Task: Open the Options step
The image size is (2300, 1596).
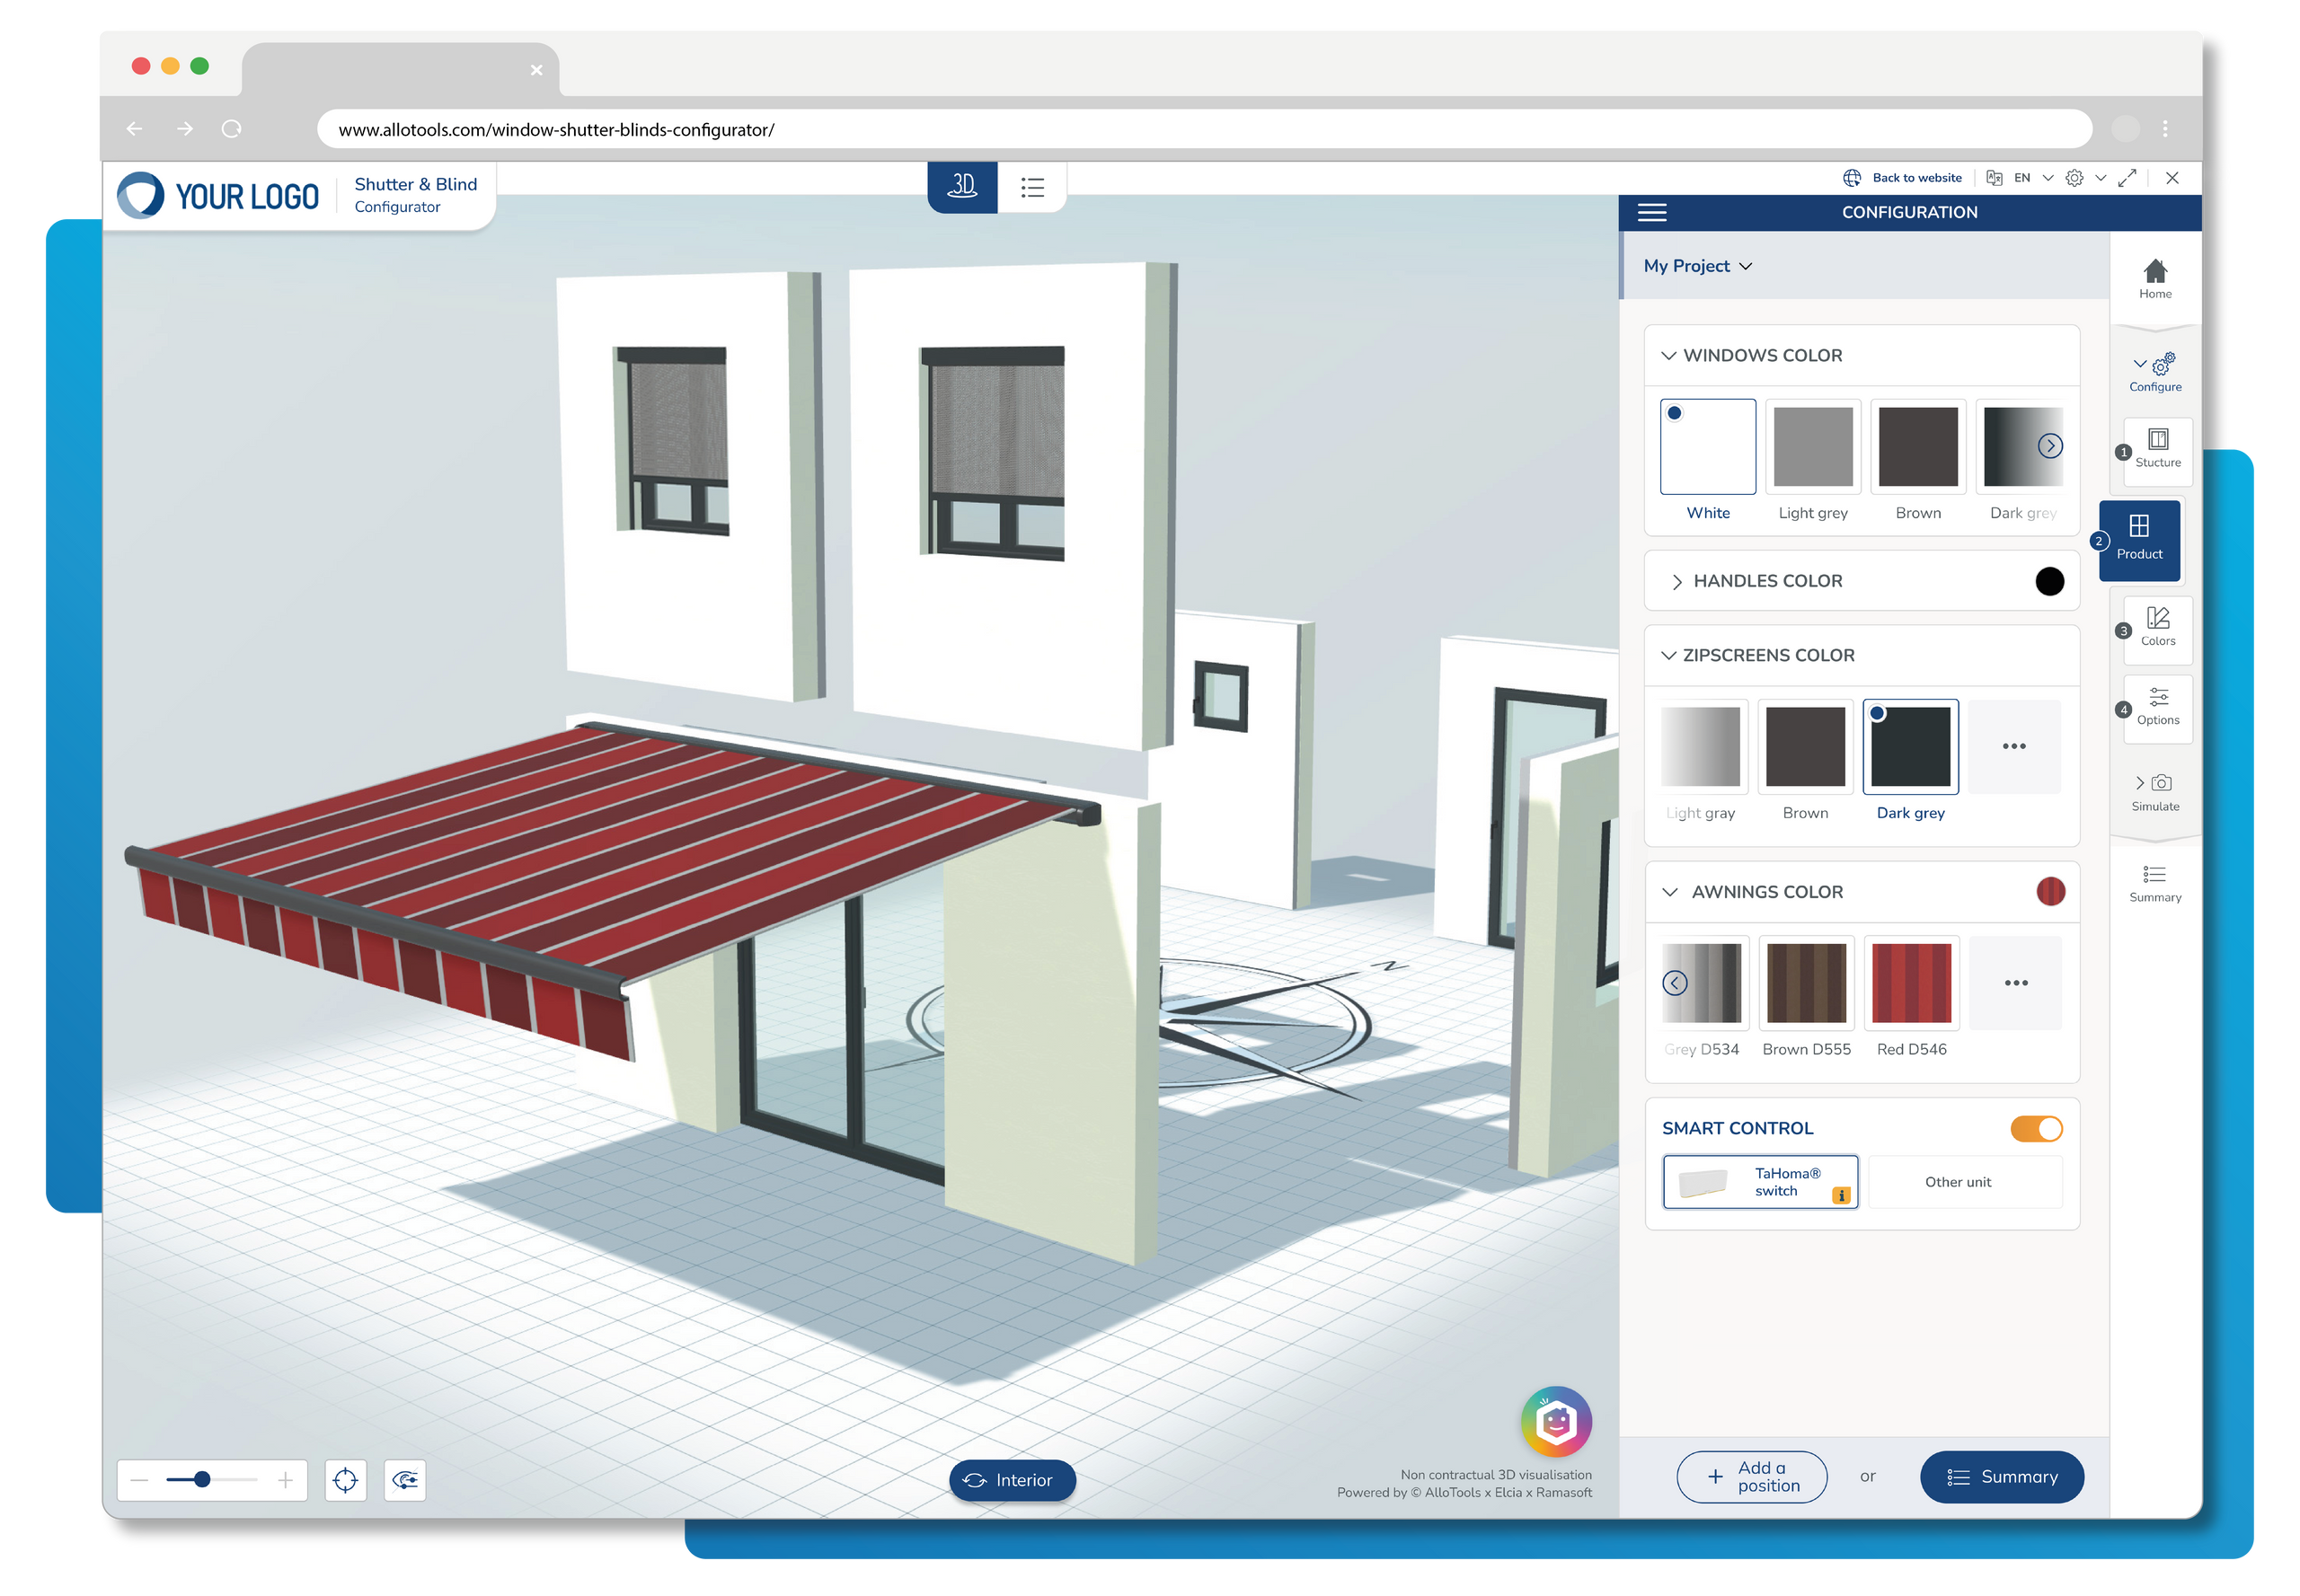Action: point(2157,708)
